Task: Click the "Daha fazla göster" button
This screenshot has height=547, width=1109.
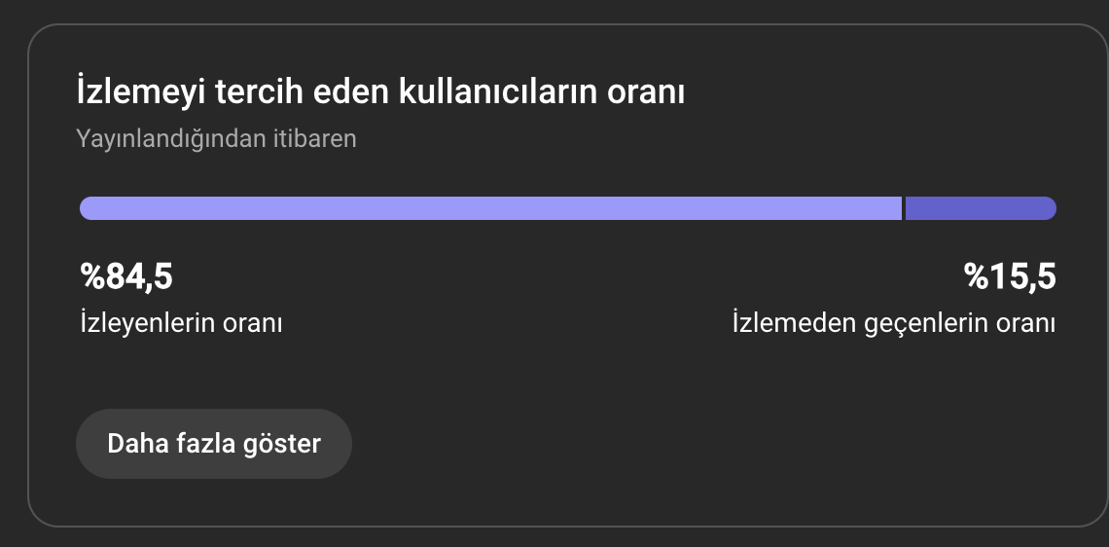Action: [x=214, y=444]
